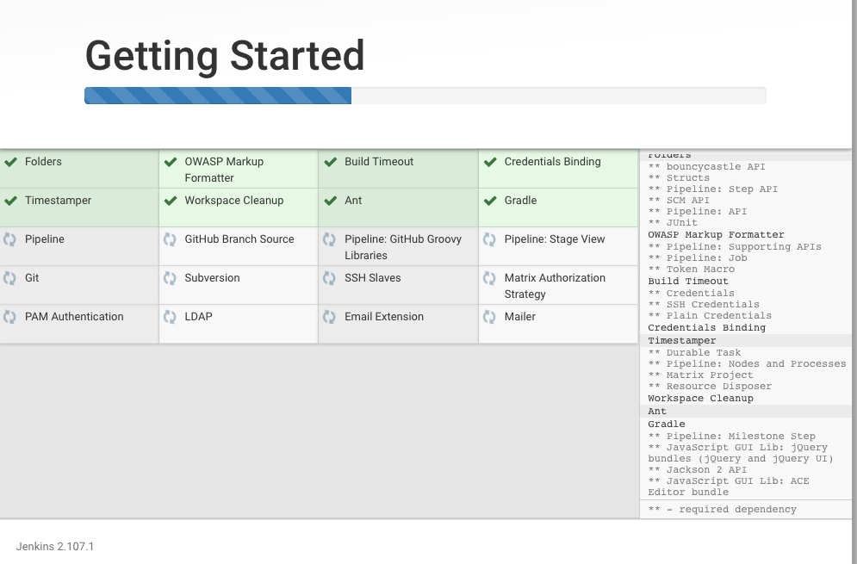Click the bouncycastle API log line
The height and width of the screenshot is (564, 857).
706,167
